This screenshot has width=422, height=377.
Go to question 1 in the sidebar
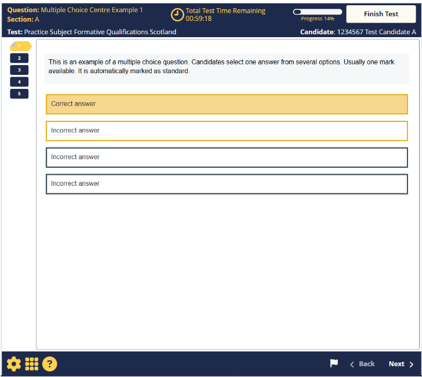coord(20,46)
